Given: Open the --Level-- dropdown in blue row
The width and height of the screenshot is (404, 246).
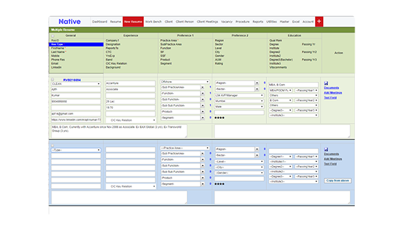Looking at the screenshot, I should [x=239, y=162].
